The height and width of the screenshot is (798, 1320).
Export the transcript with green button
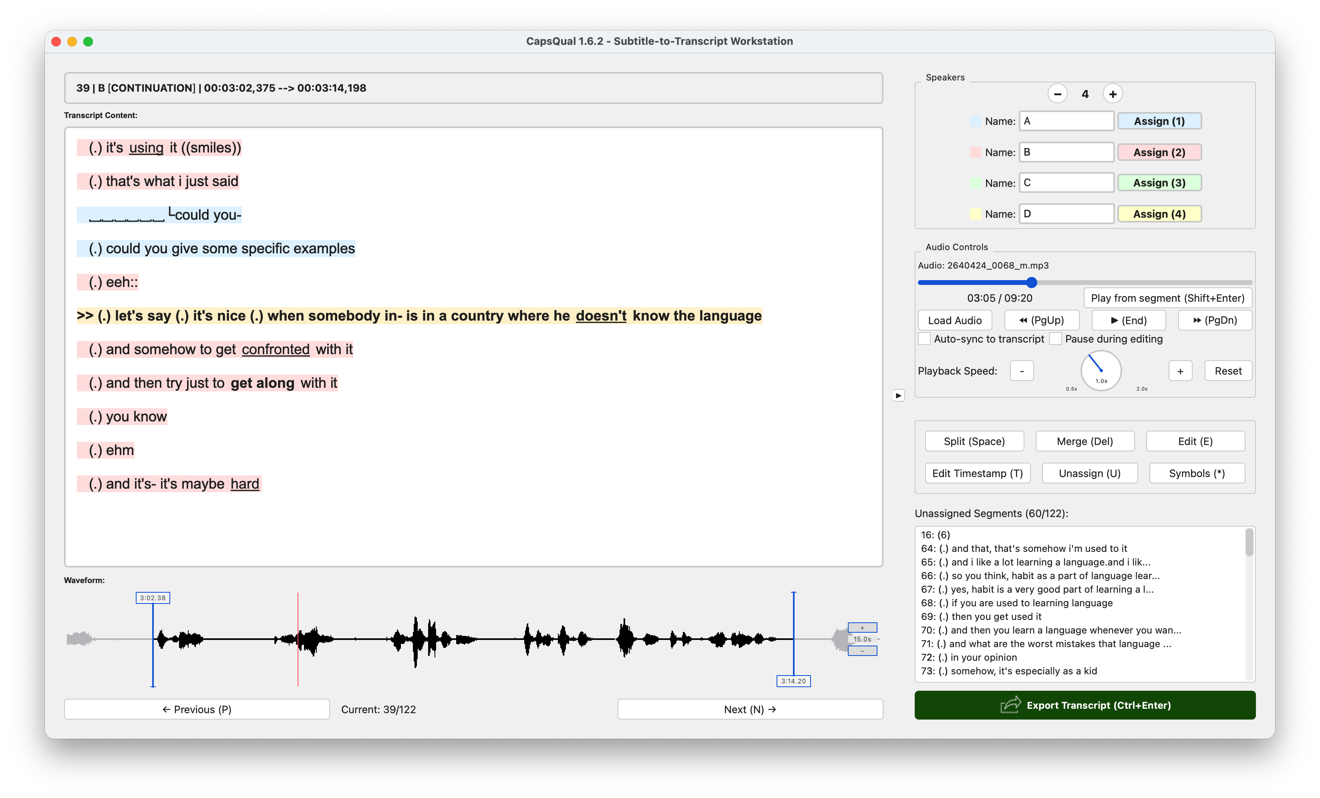[x=1085, y=705]
